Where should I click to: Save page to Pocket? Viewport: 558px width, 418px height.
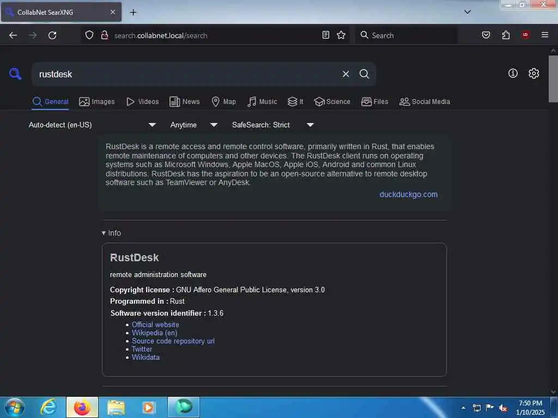(x=486, y=35)
